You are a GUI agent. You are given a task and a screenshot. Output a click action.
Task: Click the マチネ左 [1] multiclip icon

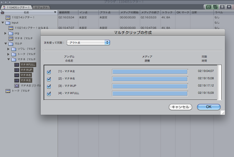tap(17, 86)
